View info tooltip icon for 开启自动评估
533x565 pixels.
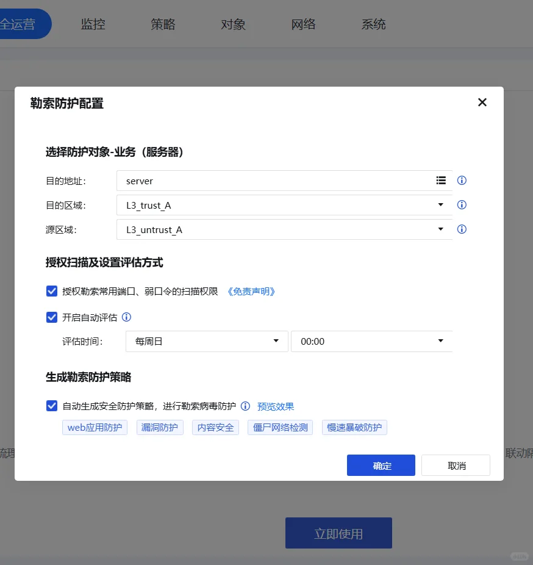(x=126, y=317)
